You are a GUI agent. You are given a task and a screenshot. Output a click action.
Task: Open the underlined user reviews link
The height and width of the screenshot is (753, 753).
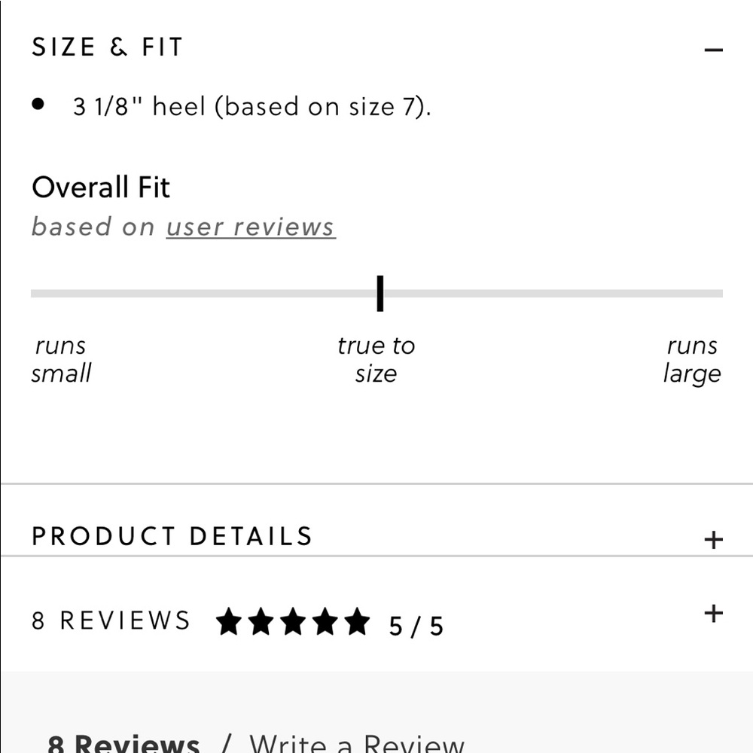pos(251,227)
